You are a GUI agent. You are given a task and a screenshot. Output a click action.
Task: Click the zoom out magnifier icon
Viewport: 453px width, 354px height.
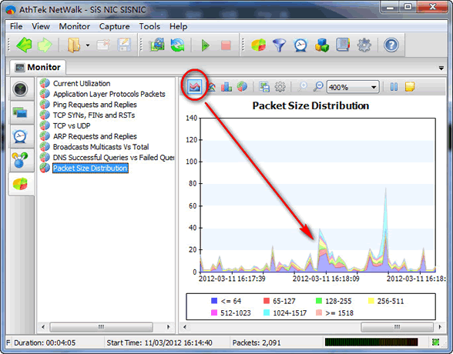[x=317, y=86]
